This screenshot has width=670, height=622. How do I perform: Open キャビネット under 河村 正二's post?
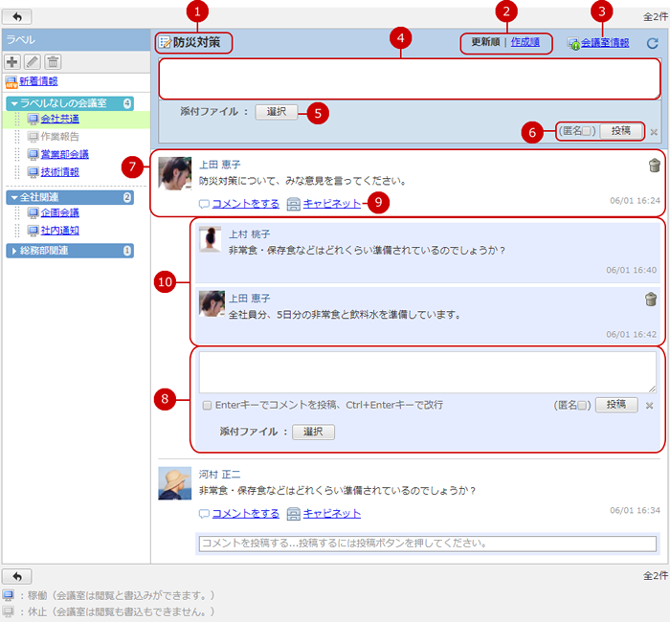[x=331, y=513]
